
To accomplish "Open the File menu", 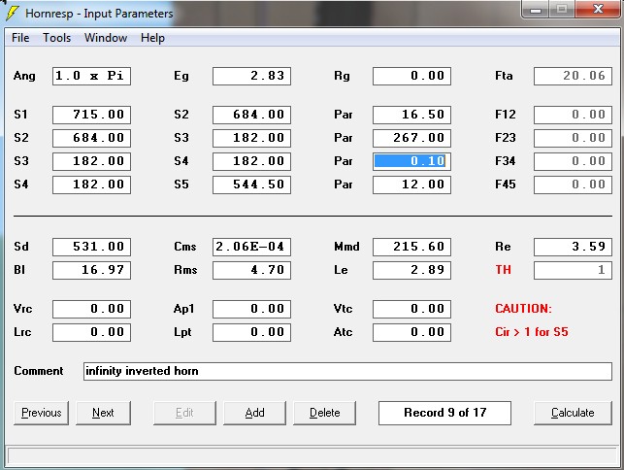I will pyautogui.click(x=20, y=38).
